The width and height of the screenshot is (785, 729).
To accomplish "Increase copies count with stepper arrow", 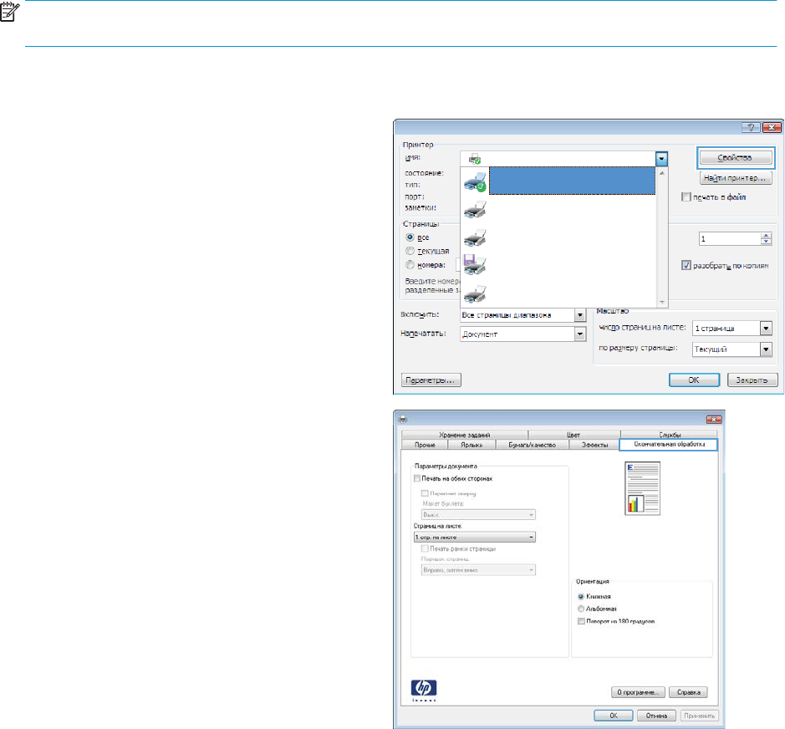I will pos(767,236).
